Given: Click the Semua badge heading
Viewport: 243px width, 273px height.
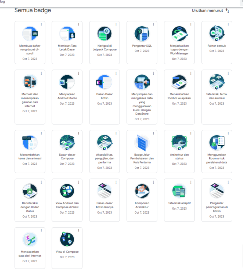Looking at the screenshot, I should coord(33,10).
